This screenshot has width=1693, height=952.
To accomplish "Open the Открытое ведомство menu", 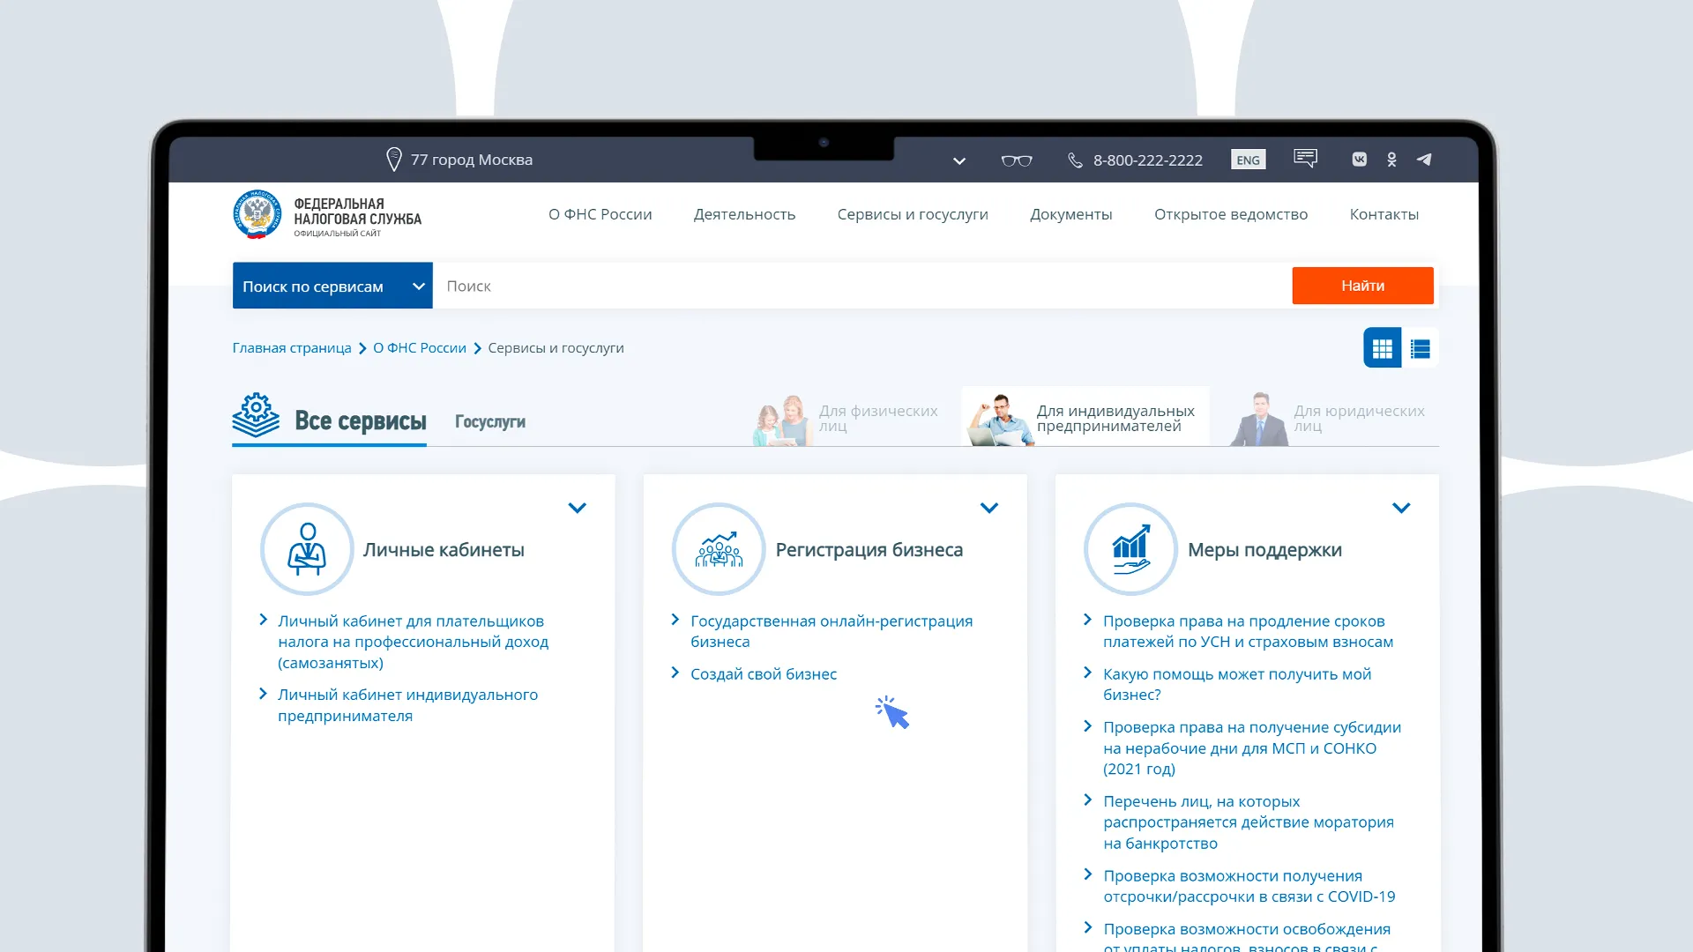I will click(x=1231, y=214).
